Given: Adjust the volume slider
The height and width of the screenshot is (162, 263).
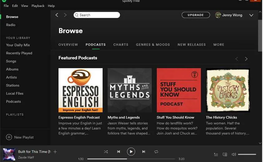Looking at the screenshot, I should click(247, 154).
